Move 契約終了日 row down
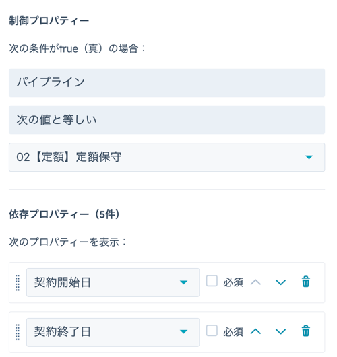Viewport: 337px width, 357px height. pyautogui.click(x=280, y=331)
